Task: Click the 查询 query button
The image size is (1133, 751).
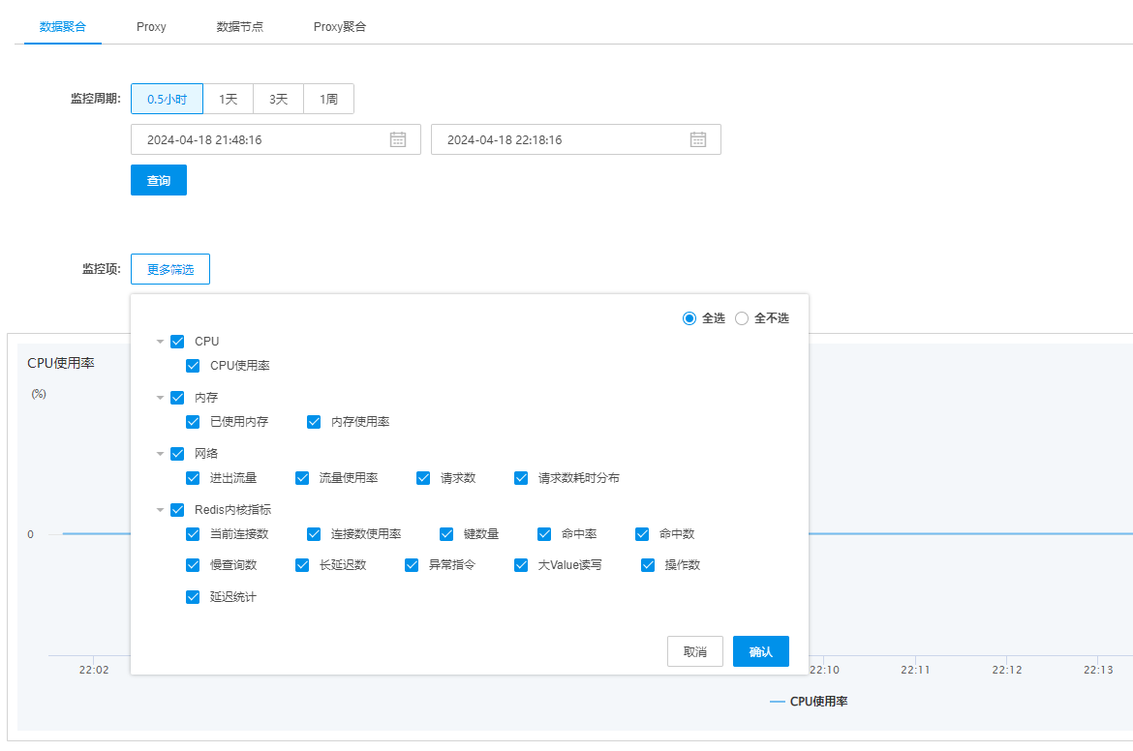Action: [x=159, y=181]
